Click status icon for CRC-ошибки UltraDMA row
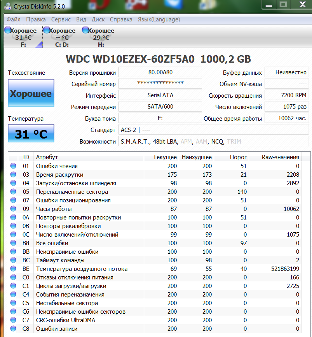This screenshot has height=337, width=312. tap(13, 320)
